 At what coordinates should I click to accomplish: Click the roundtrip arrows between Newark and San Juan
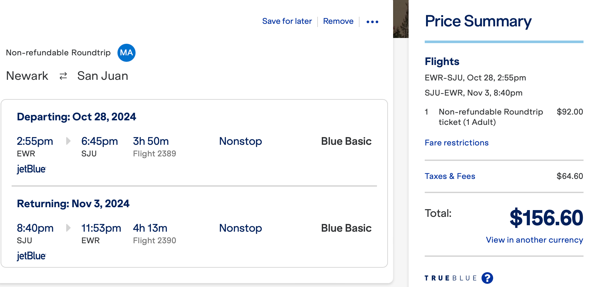pyautogui.click(x=63, y=76)
